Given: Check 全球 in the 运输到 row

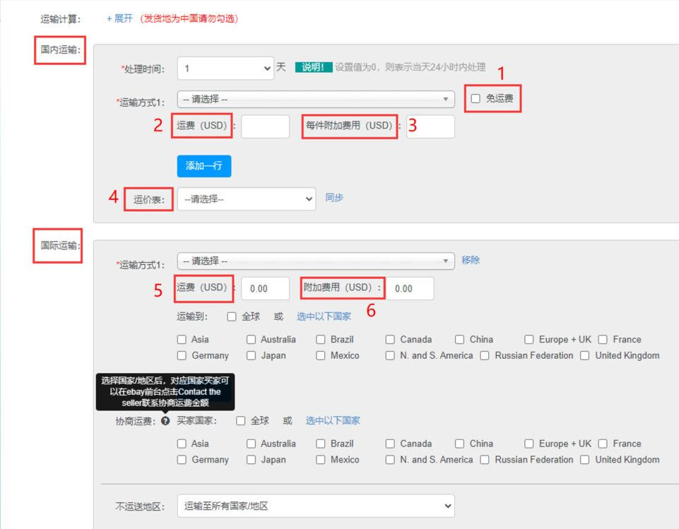Looking at the screenshot, I should 232,317.
